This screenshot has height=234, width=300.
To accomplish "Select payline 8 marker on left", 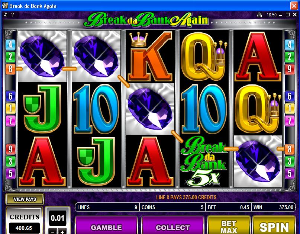I will coord(10,69).
